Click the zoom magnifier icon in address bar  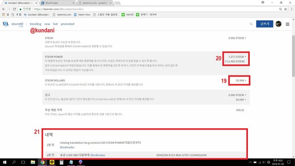tap(281, 9)
